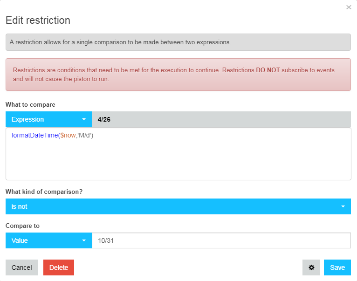
Task: Open the advanced options gear icon
Action: coord(311,267)
